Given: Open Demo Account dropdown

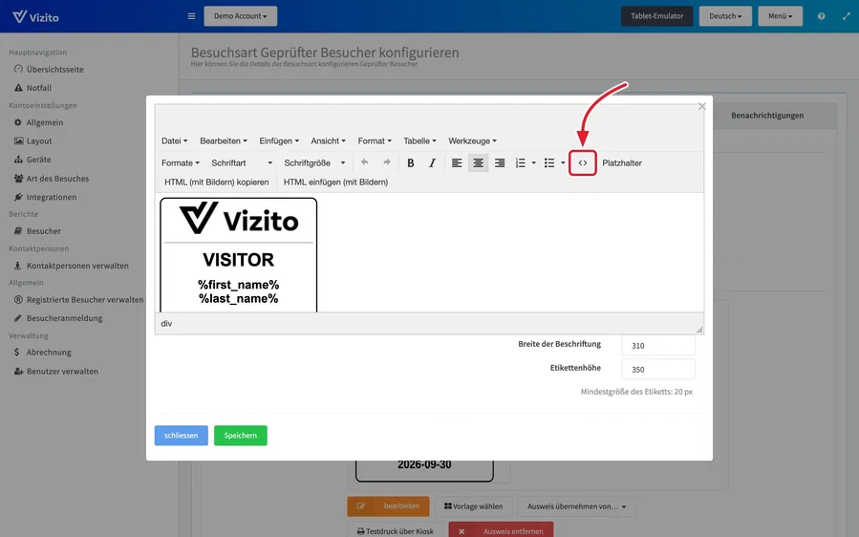Looking at the screenshot, I should pyautogui.click(x=241, y=16).
